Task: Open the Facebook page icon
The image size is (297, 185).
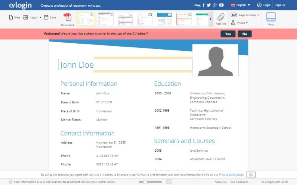Action: (x=203, y=5)
